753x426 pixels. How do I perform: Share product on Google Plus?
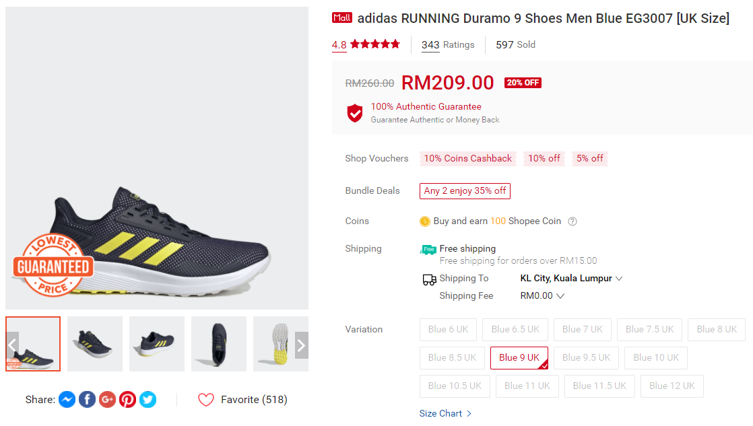(107, 400)
